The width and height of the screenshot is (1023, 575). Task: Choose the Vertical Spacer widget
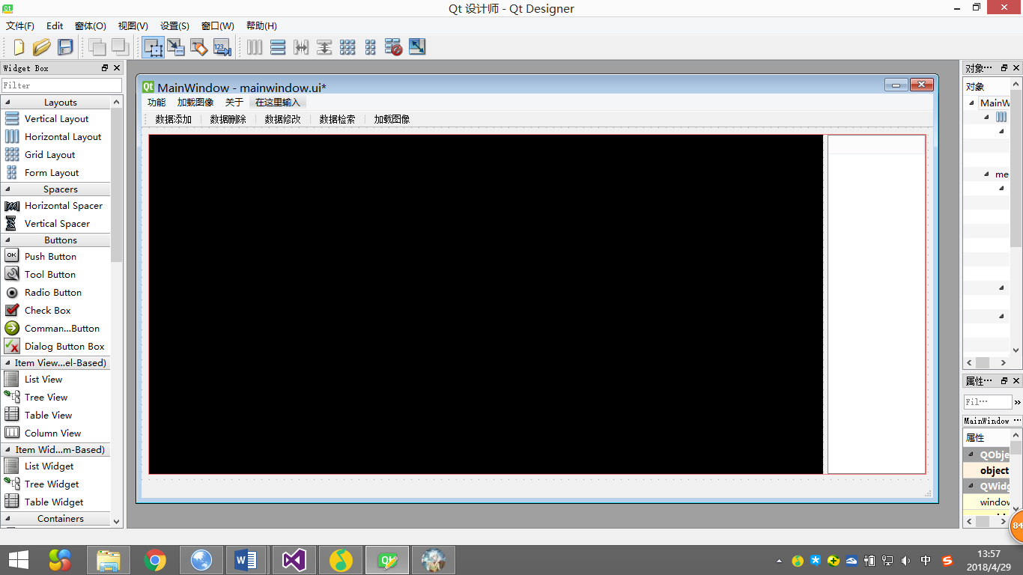pos(56,223)
